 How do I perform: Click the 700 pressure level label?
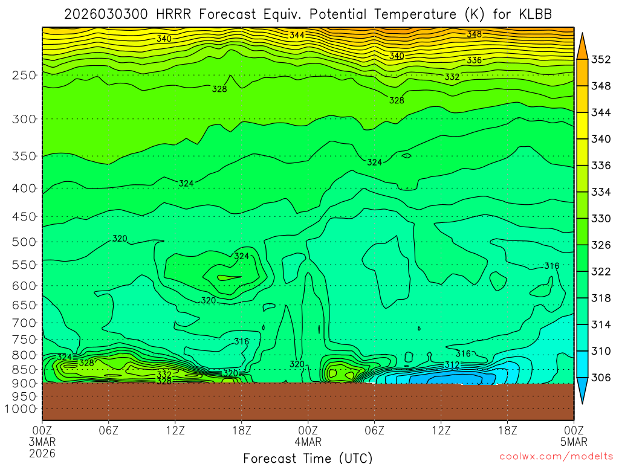pos(24,323)
